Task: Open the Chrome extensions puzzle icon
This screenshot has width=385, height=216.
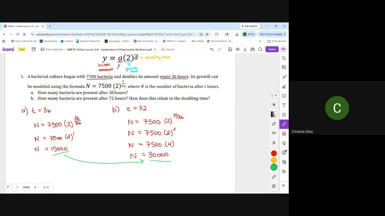Action: click(x=217, y=34)
